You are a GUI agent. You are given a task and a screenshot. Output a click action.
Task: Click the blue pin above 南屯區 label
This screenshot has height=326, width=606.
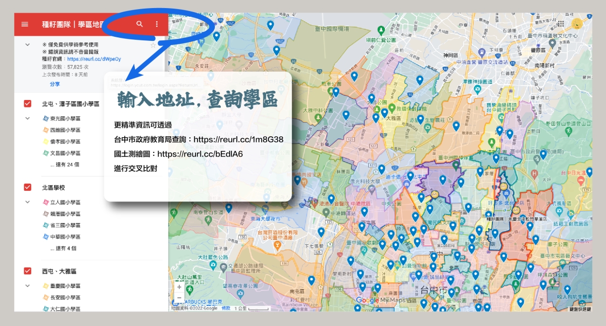coord(311,280)
